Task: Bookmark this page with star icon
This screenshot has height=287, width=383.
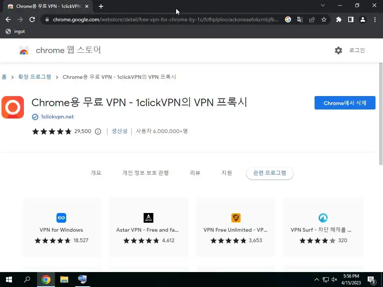Action: pyautogui.click(x=324, y=19)
